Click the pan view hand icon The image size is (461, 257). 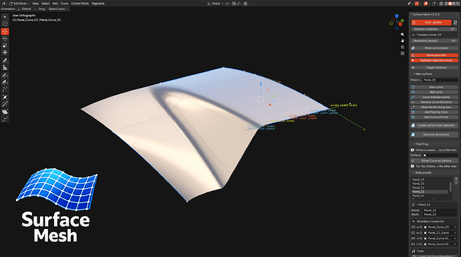point(402,41)
